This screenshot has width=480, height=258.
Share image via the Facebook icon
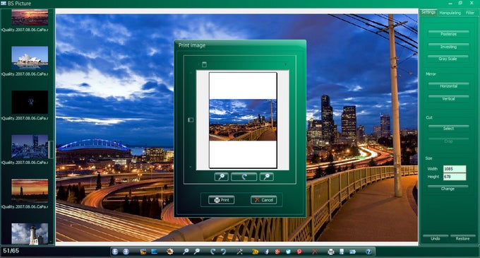[267, 252]
